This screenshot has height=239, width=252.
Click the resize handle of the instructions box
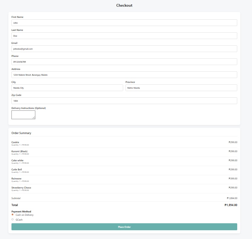[x=34, y=118]
